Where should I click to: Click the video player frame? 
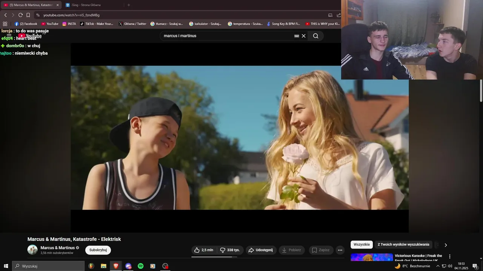[240, 138]
